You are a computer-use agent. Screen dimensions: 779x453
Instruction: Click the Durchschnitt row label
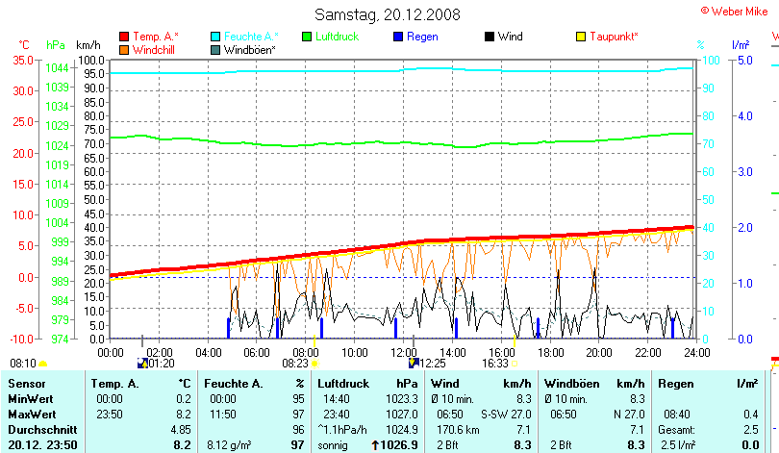(x=42, y=430)
